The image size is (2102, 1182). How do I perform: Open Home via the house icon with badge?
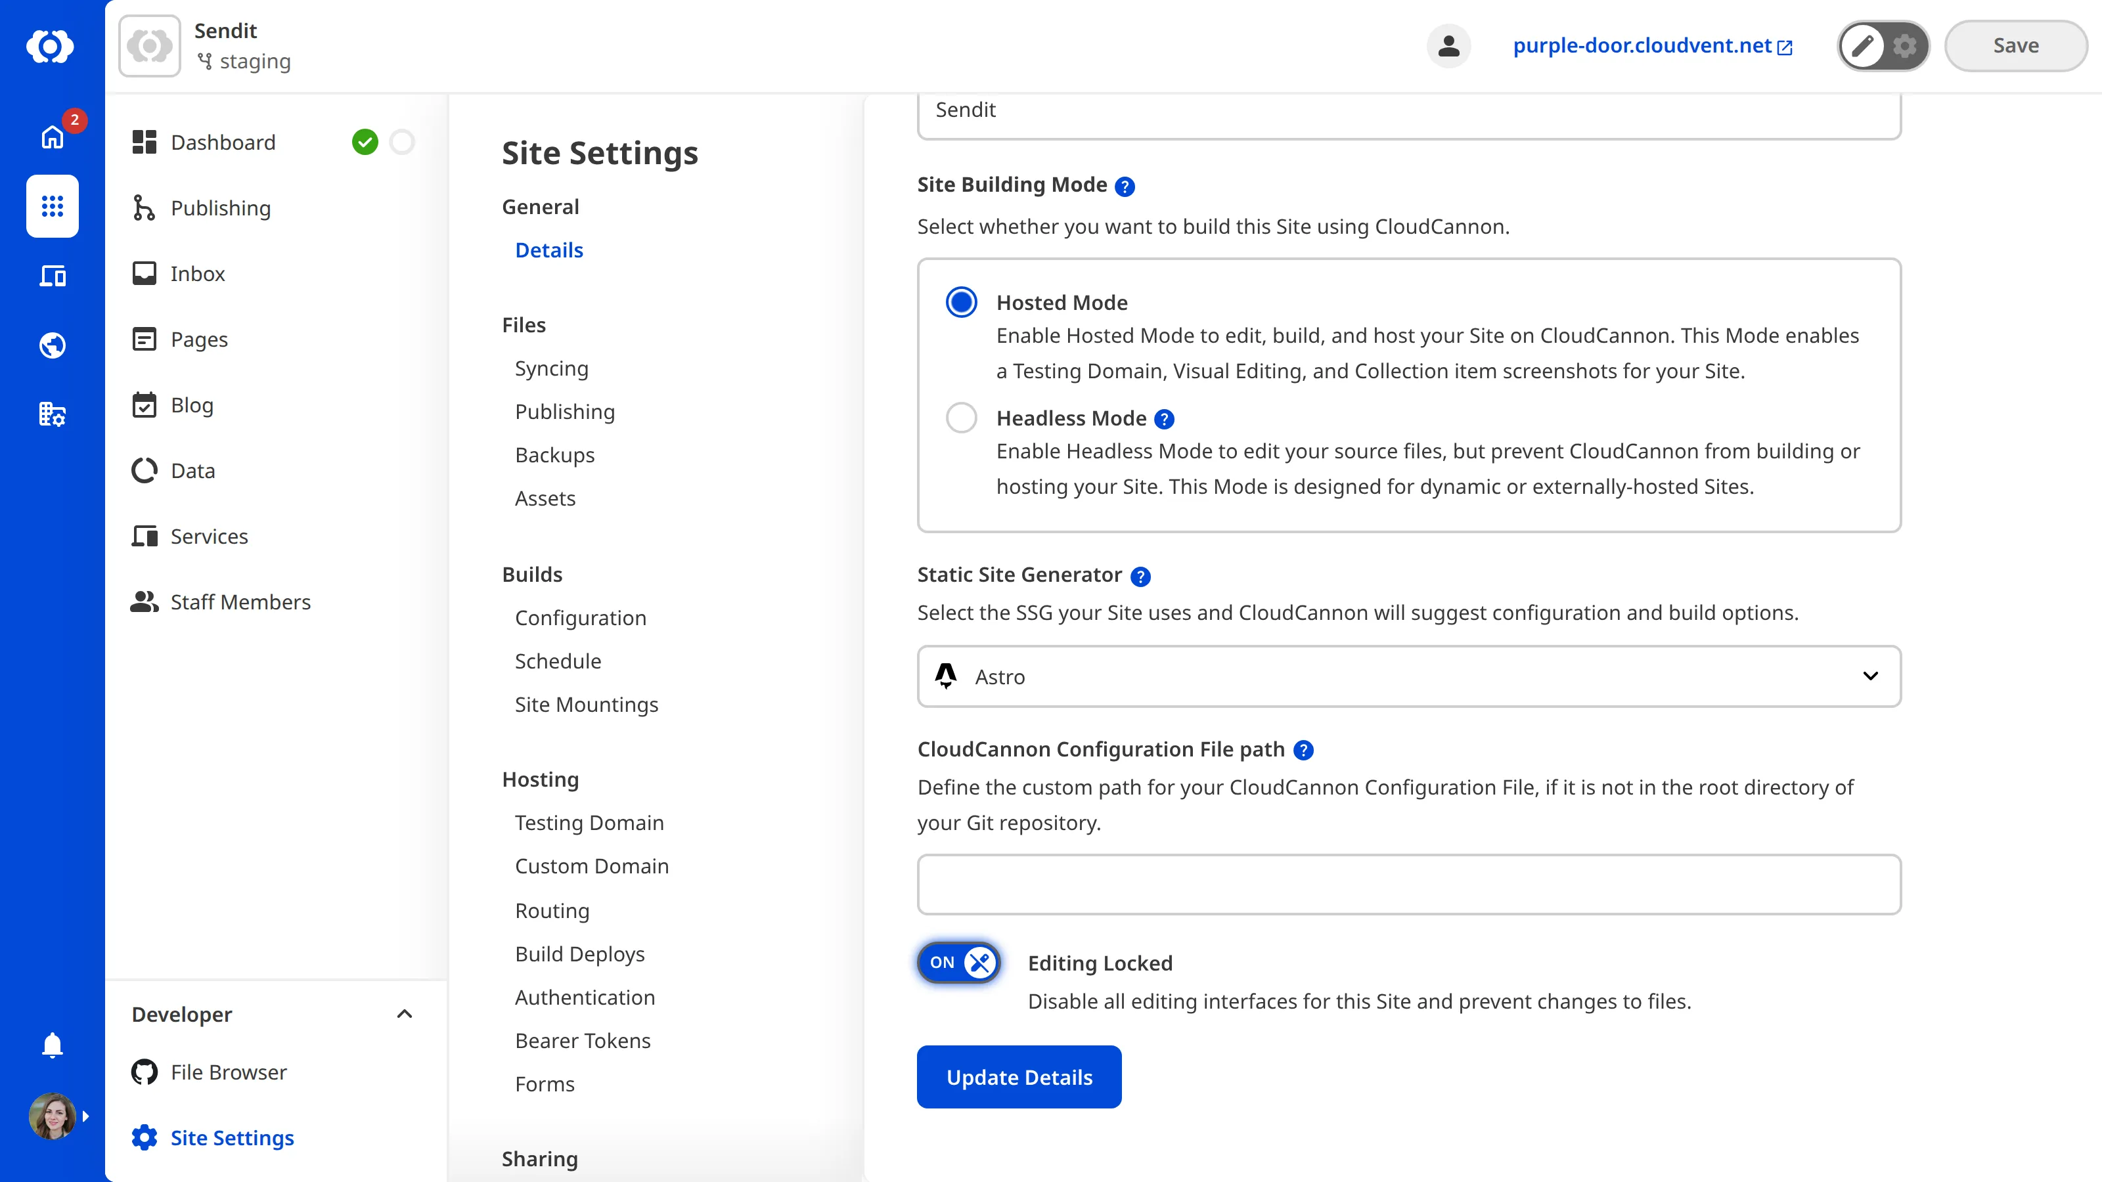click(53, 137)
